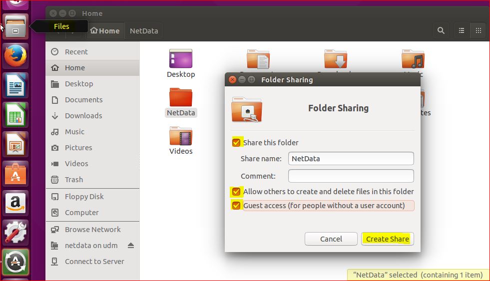This screenshot has height=281, width=490.
Task: Switch to list view icon
Action: (x=462, y=30)
